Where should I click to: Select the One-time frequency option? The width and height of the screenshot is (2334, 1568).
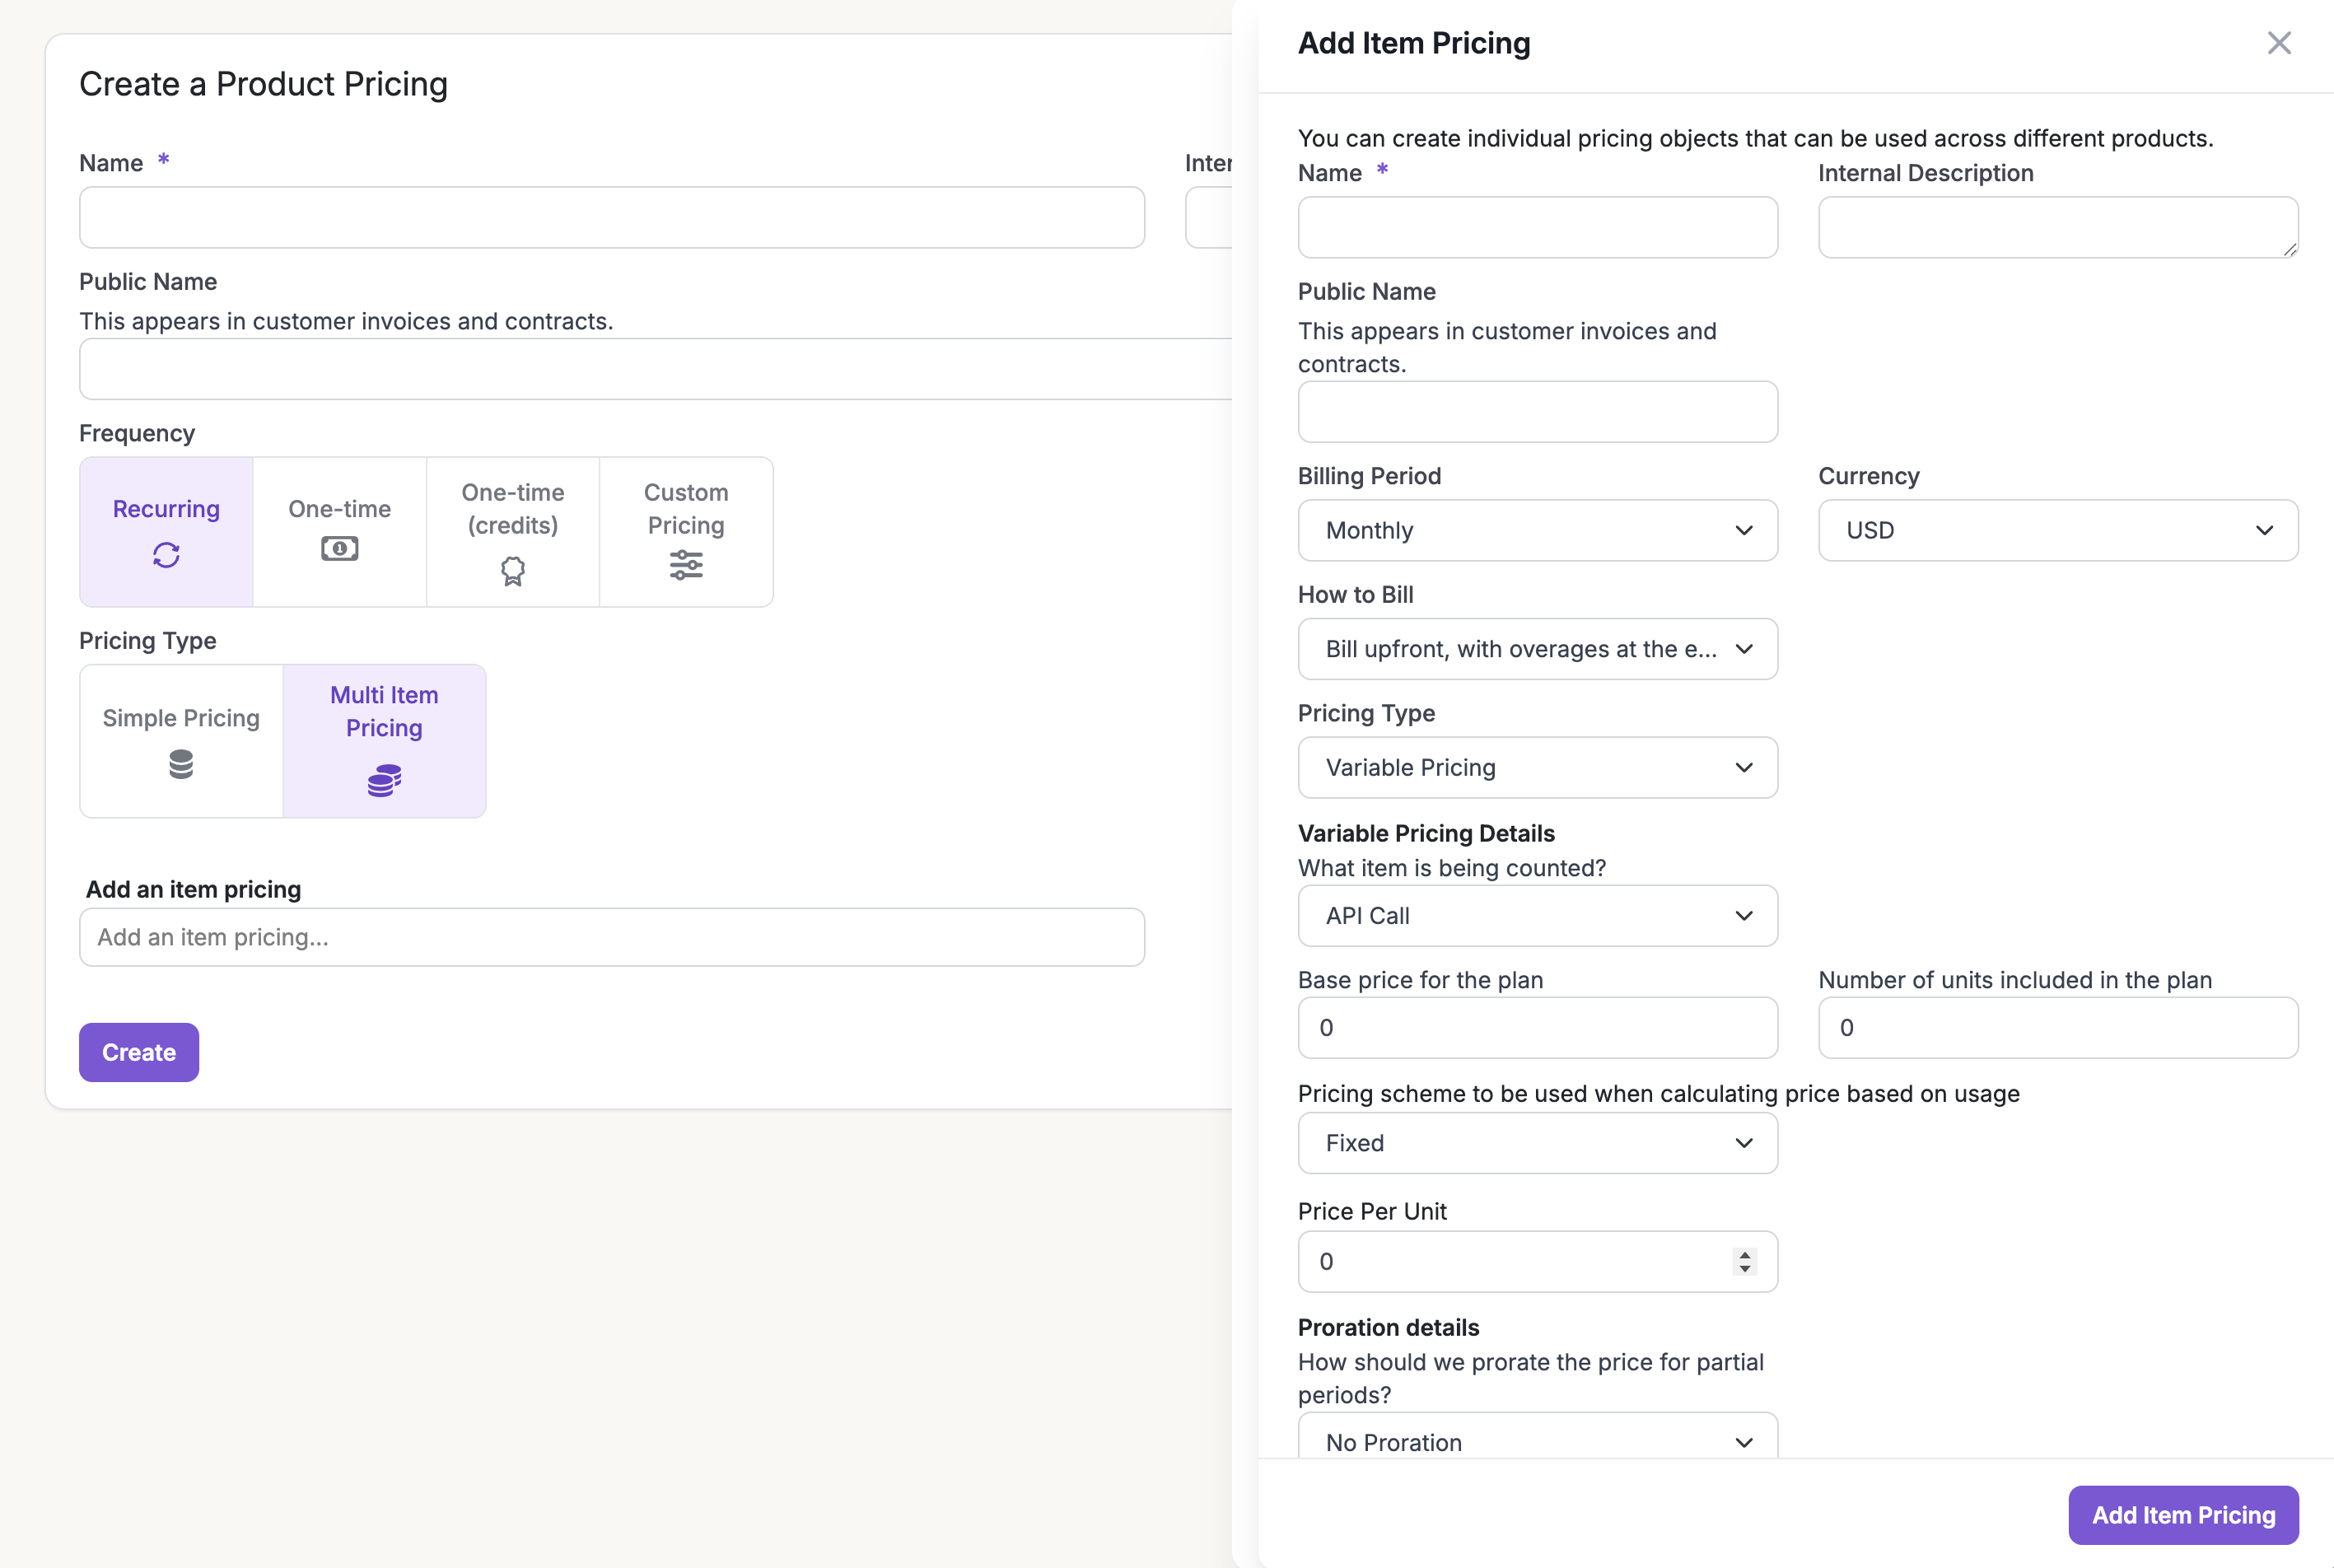point(339,531)
